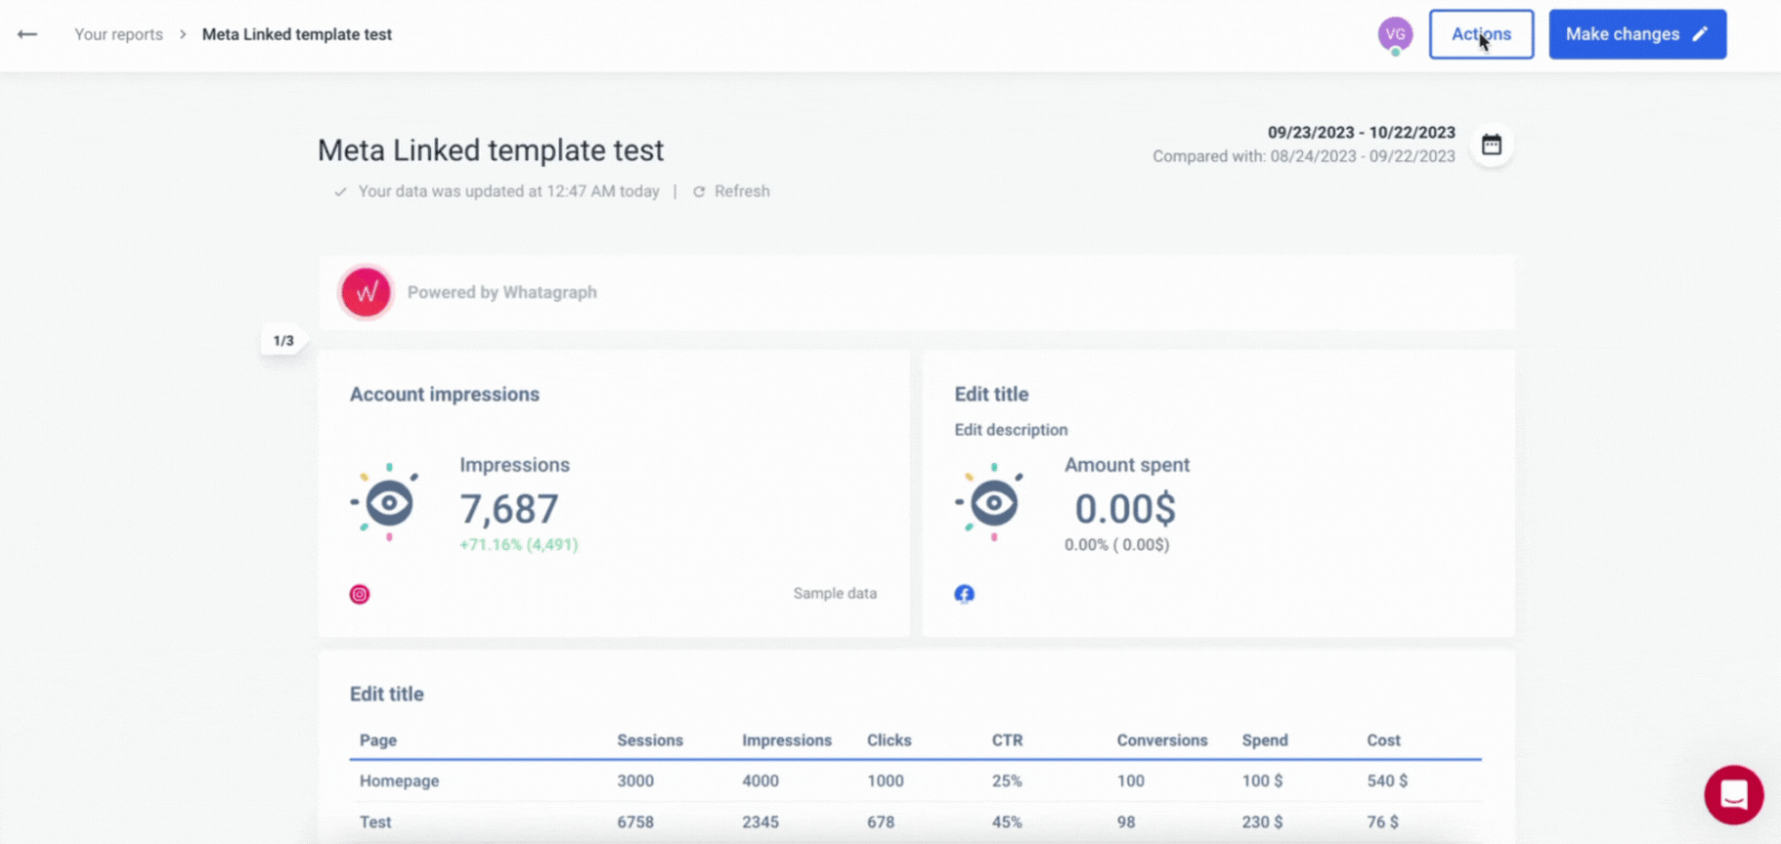The height and width of the screenshot is (844, 1781).
Task: Click the 1000 clicks cell
Action: [x=886, y=781]
